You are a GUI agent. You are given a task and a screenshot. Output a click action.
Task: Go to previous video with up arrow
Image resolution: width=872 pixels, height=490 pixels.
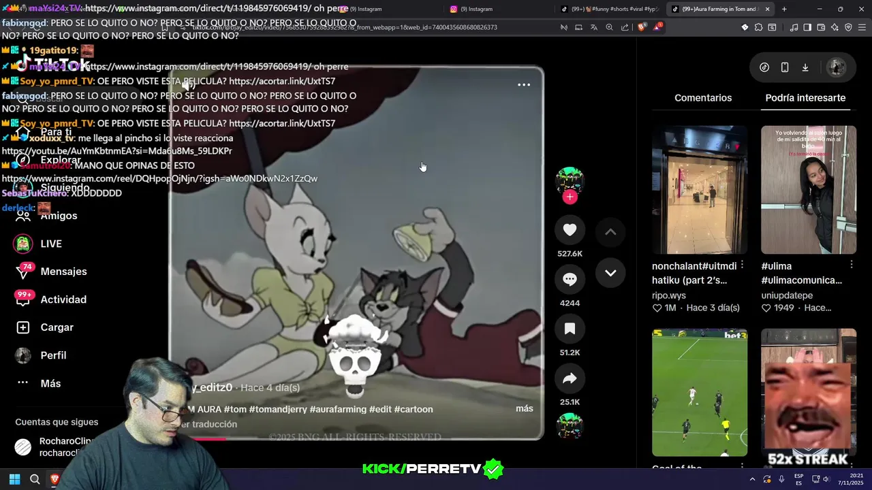click(610, 232)
